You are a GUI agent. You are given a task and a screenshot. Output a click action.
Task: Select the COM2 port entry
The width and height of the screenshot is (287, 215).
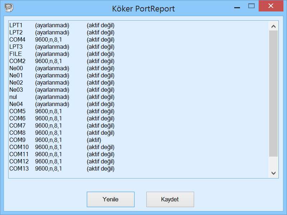[x=54, y=61]
